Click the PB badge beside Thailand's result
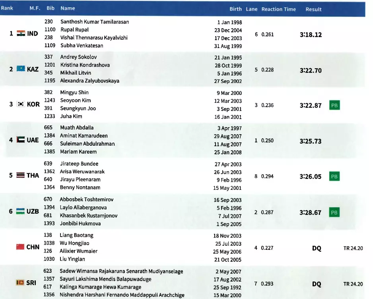This screenshot has width=373, height=299. (334, 177)
